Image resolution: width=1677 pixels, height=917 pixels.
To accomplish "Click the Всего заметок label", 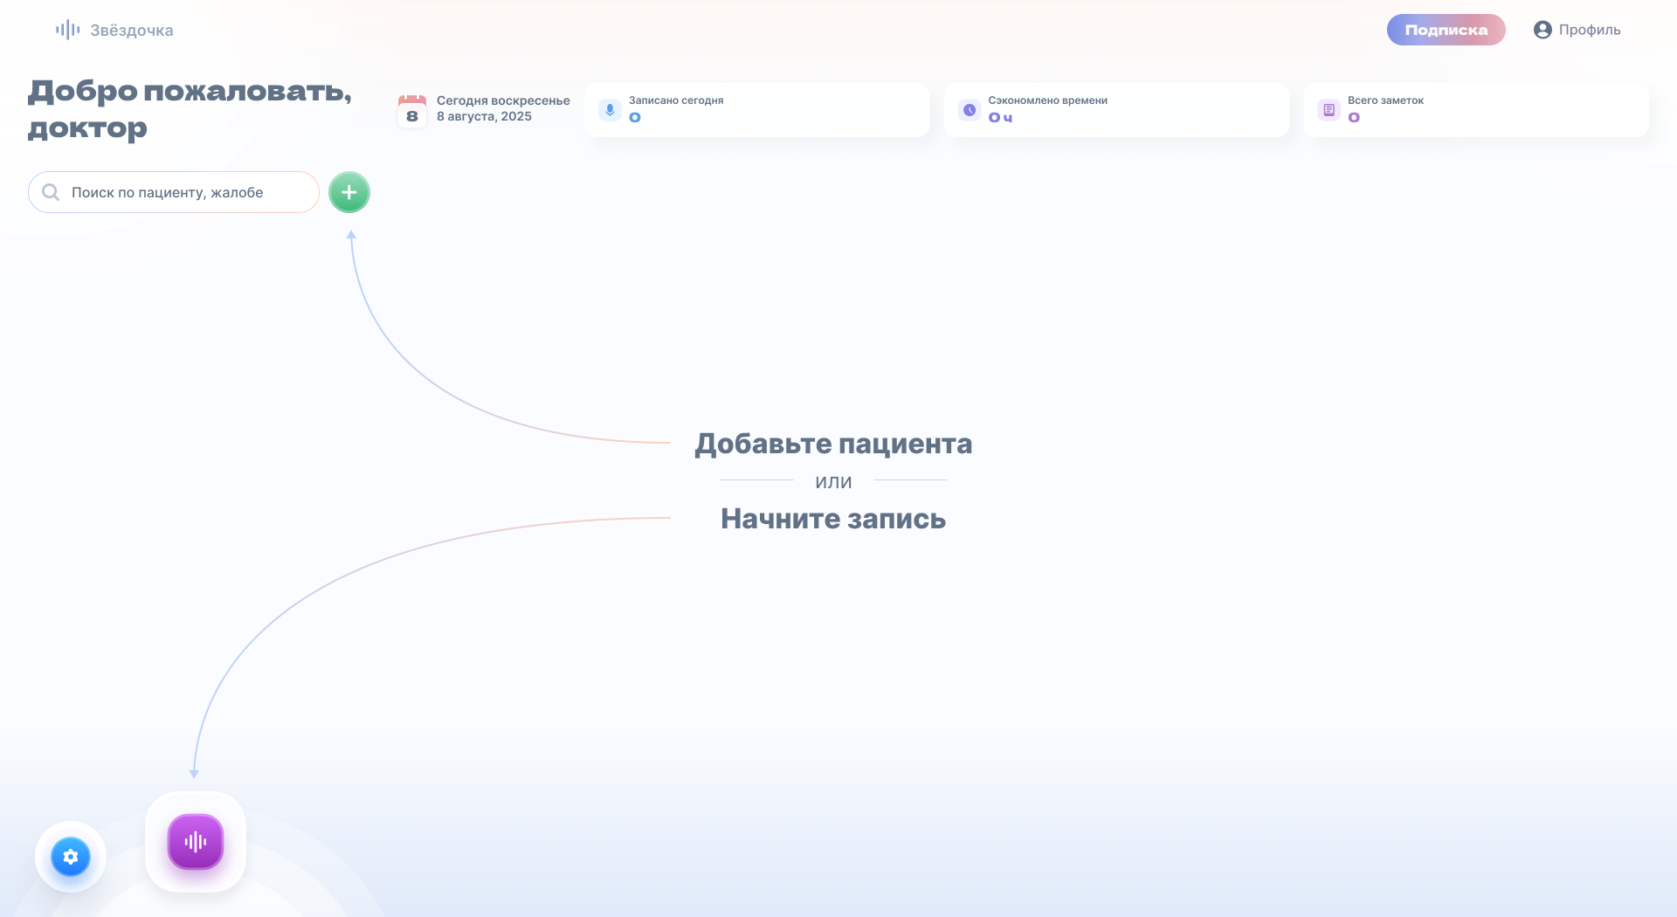I will point(1385,100).
